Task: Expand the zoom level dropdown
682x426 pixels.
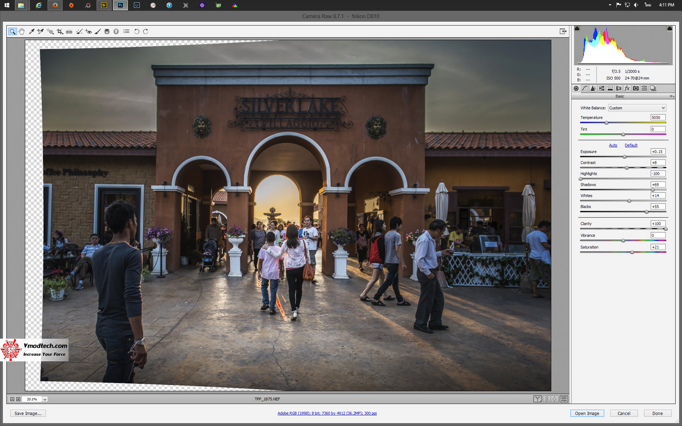Action: 45,399
